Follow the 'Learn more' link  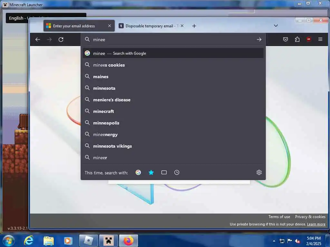pyautogui.click(x=316, y=224)
